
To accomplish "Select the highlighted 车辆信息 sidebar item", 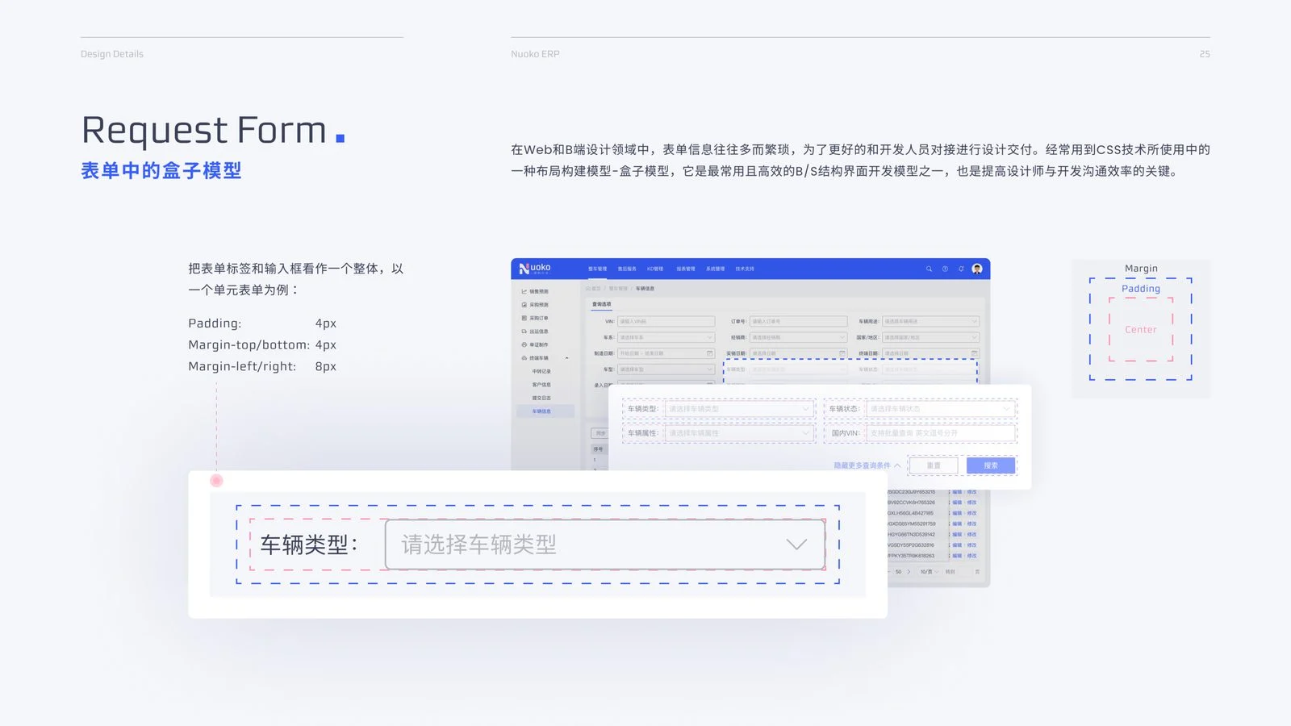I will [x=545, y=411].
